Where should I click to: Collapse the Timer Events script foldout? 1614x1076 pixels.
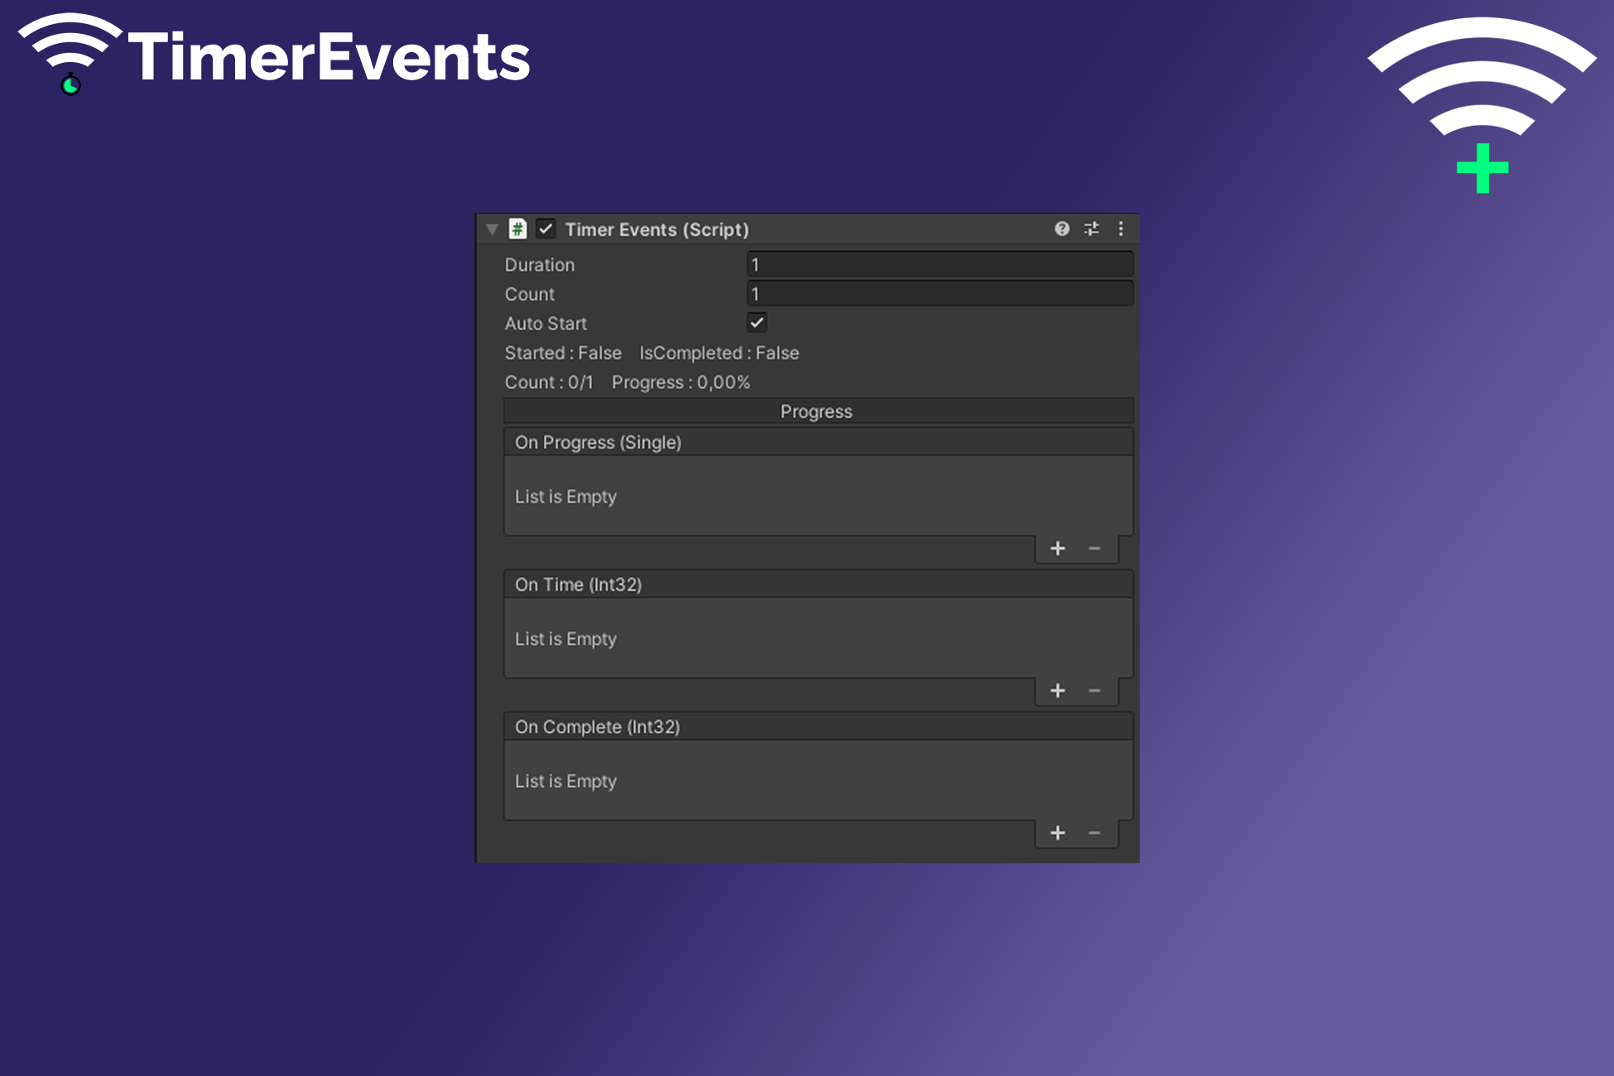pos(492,229)
